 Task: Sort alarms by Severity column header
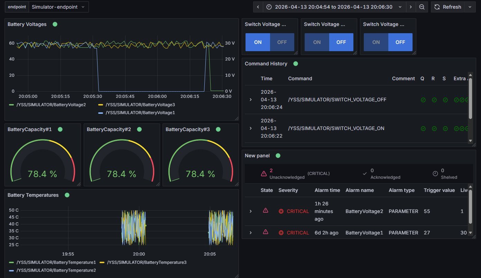(288, 190)
